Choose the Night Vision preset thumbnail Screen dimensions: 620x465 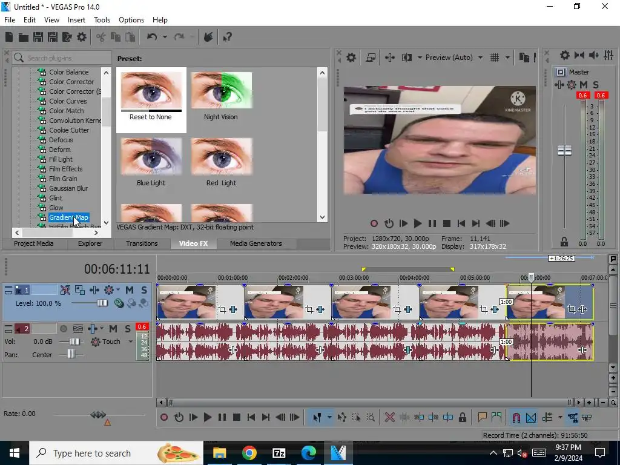[x=221, y=90]
